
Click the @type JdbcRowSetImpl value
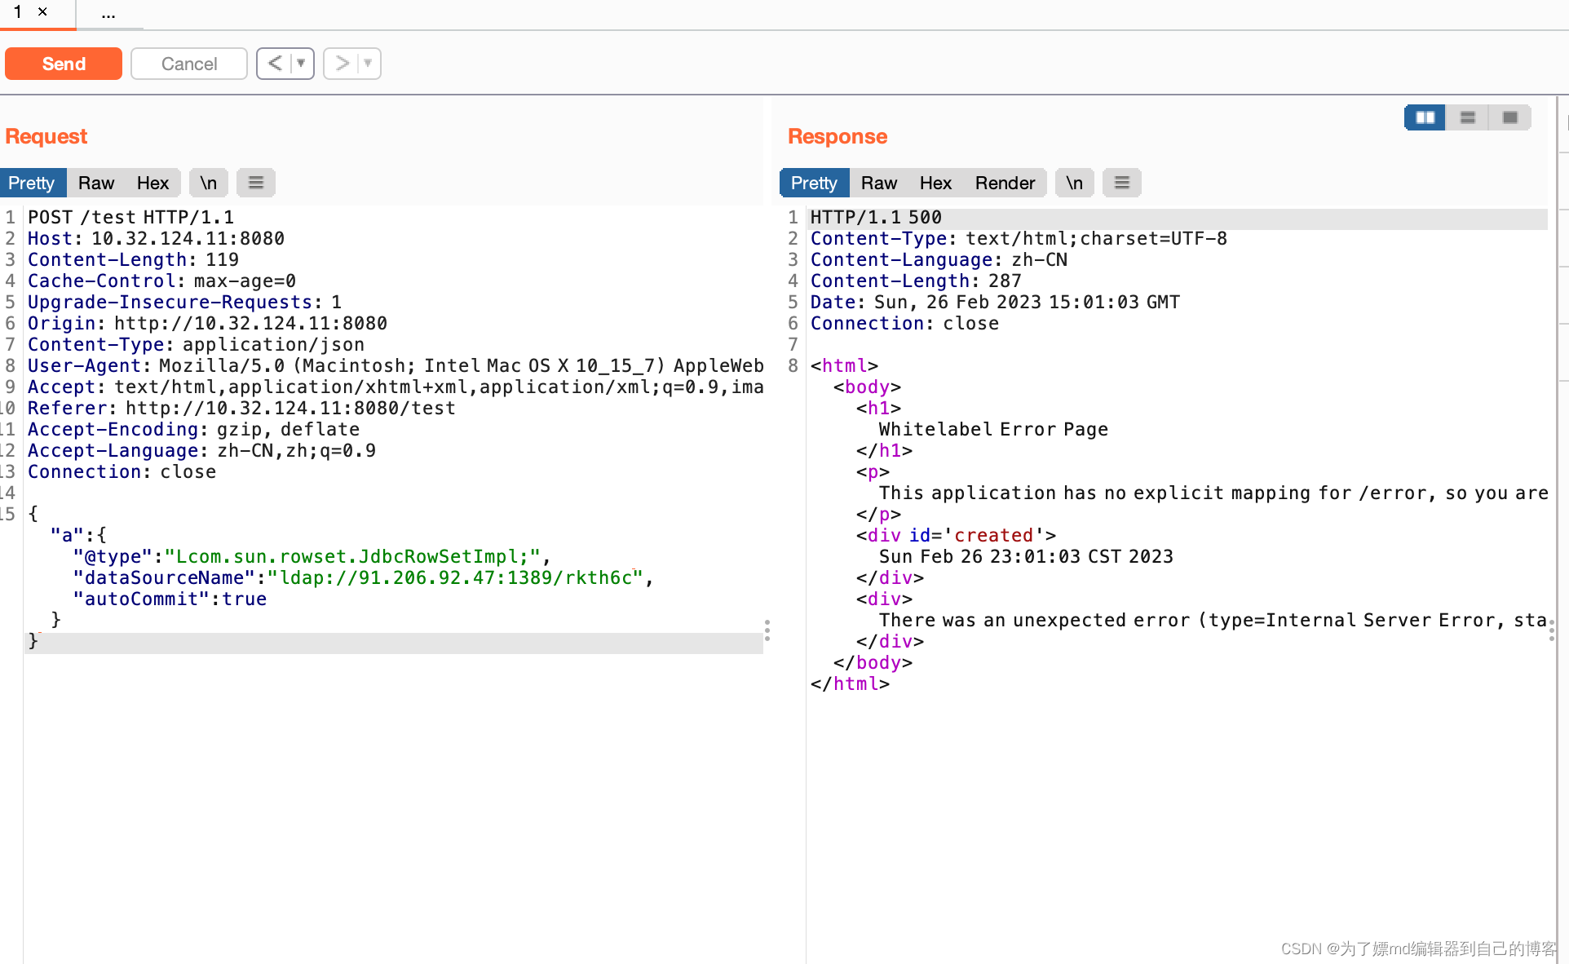352,556
